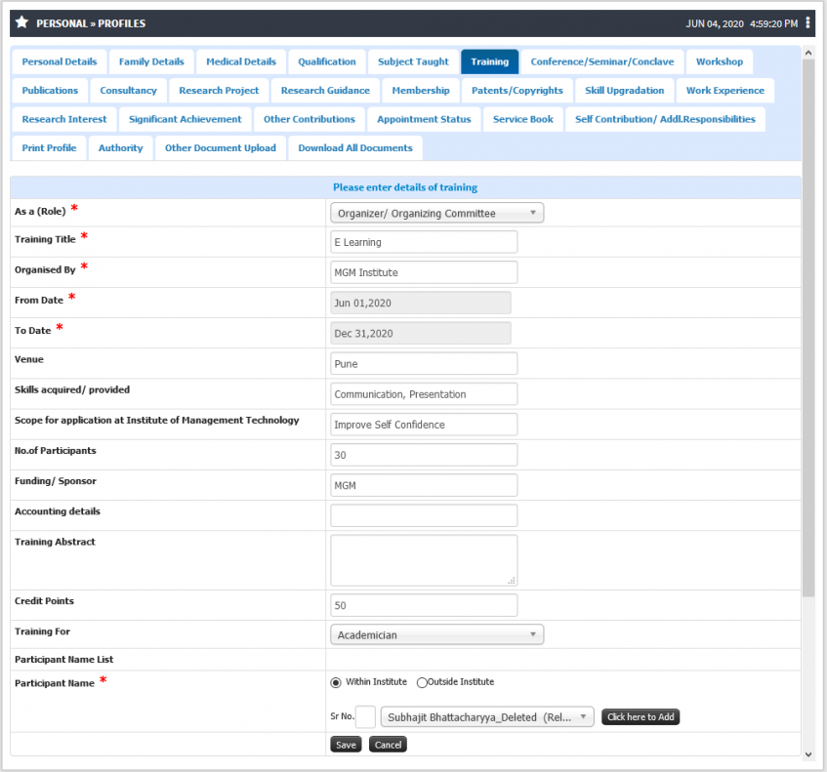Open the Training For dropdown
This screenshot has height=772, width=827.
point(436,635)
